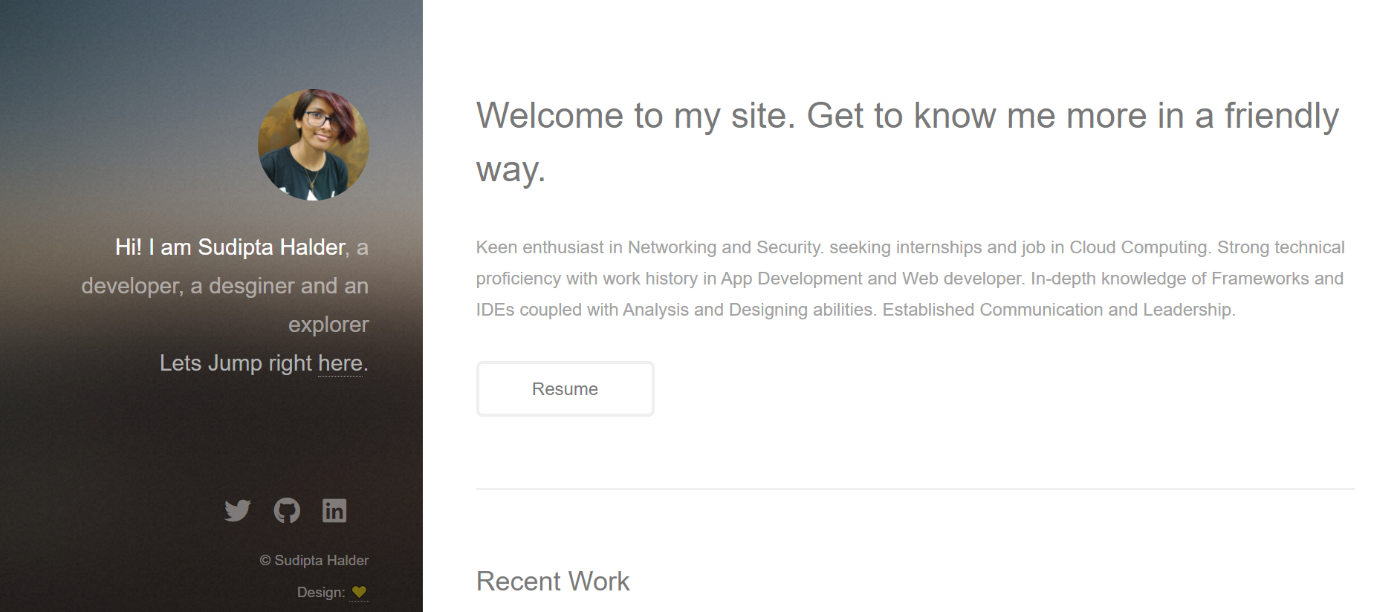Click the "Design:" footer label

321,592
